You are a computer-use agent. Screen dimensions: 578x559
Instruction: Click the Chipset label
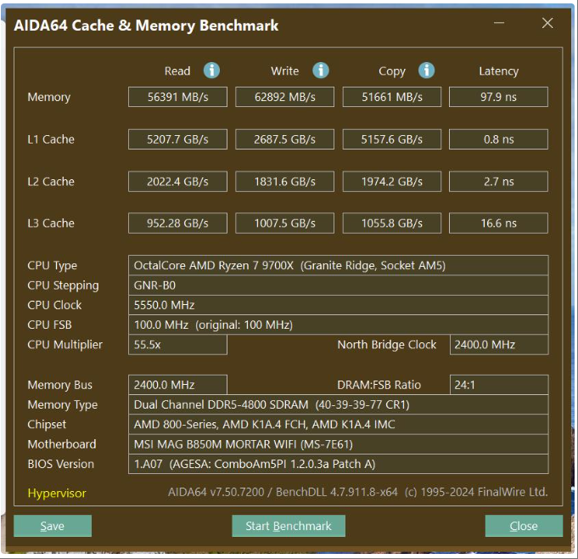(47, 425)
